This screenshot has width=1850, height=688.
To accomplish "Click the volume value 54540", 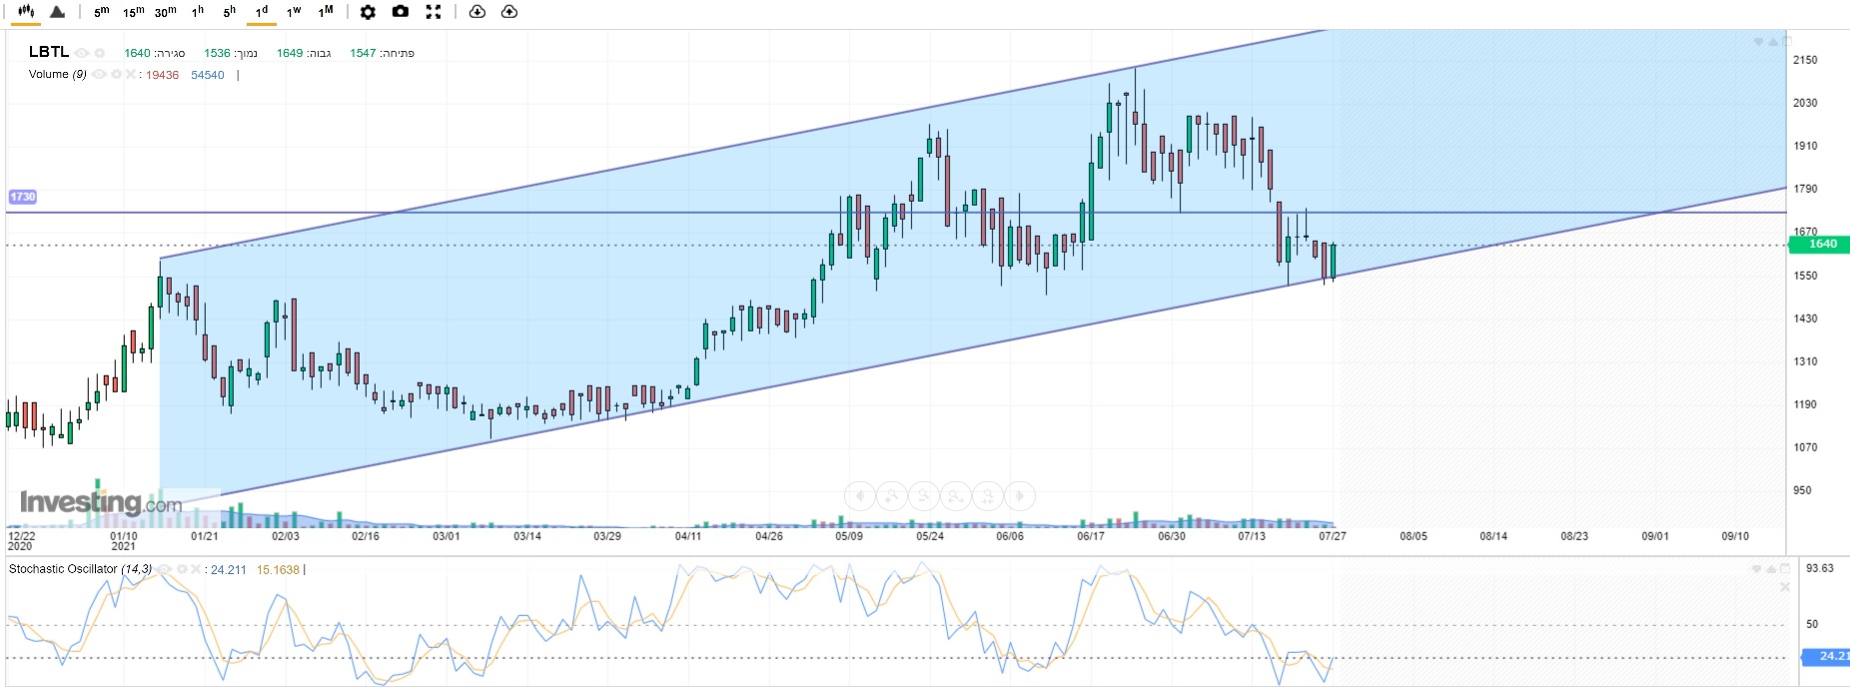I will click(x=208, y=76).
